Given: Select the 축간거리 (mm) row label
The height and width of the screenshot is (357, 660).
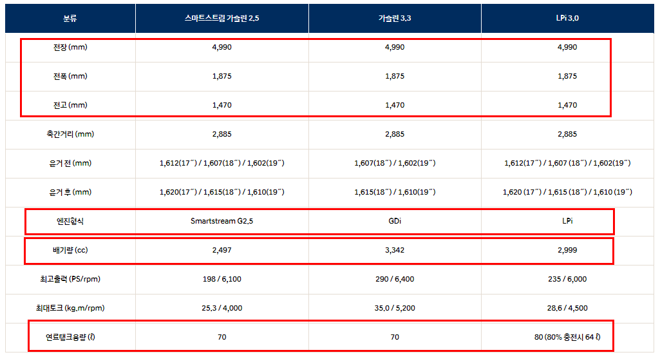Looking at the screenshot, I should [70, 134].
